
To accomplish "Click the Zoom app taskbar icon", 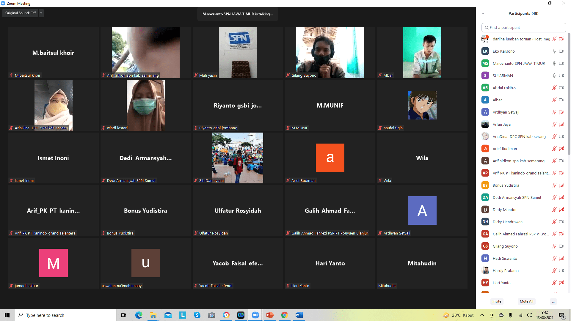I will (x=255, y=315).
